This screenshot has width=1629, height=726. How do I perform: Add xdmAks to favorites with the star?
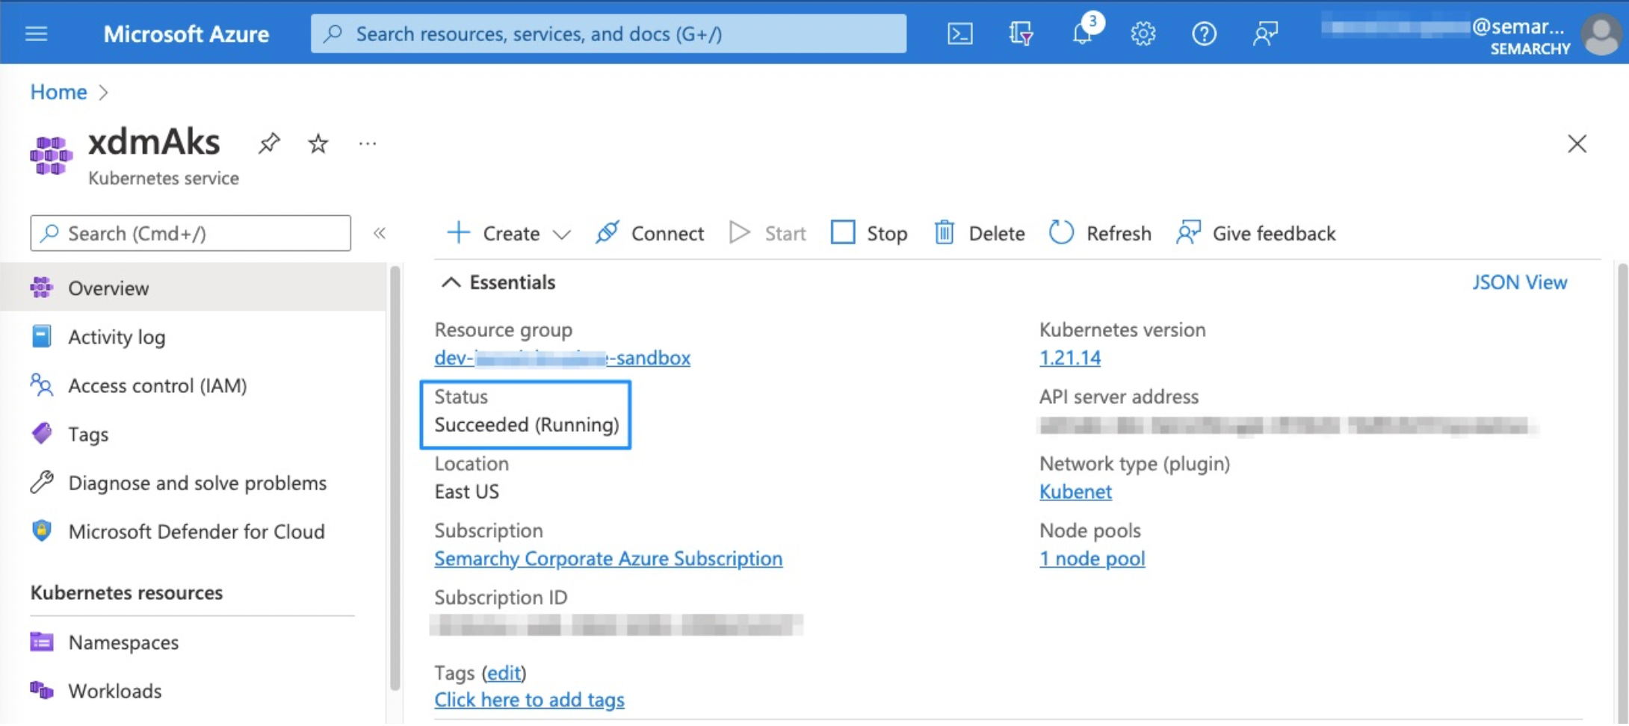pos(317,143)
